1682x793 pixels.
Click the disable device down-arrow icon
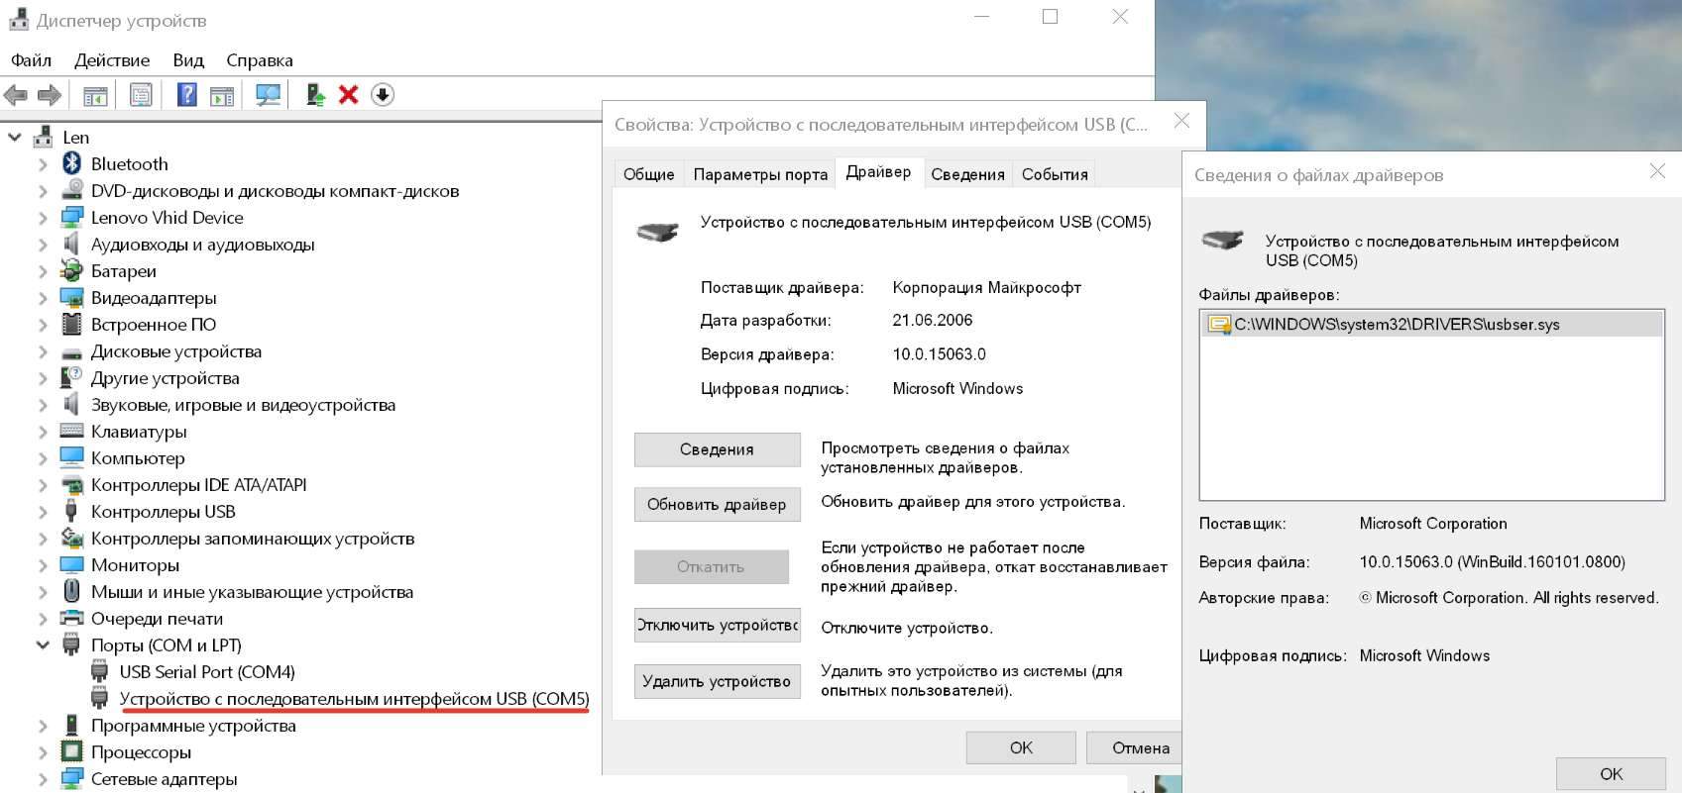coord(383,95)
